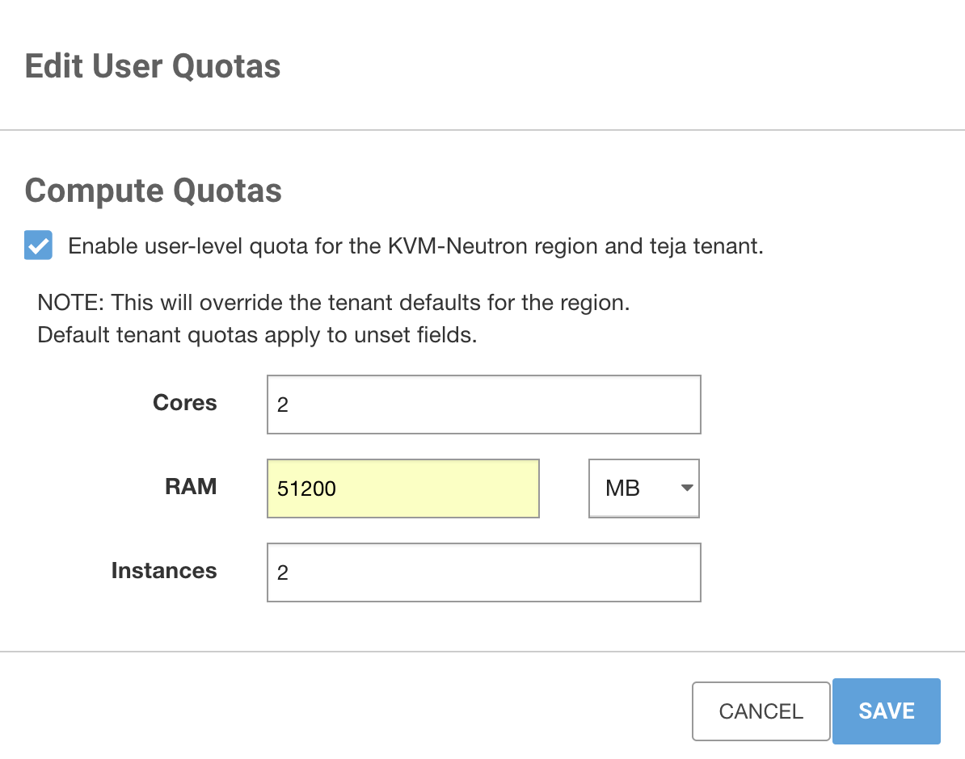Select the Instances input field
The width and height of the screenshot is (965, 759).
coord(483,572)
